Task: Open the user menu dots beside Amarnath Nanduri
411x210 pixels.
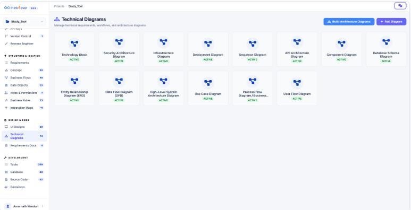Action: tap(43, 206)
